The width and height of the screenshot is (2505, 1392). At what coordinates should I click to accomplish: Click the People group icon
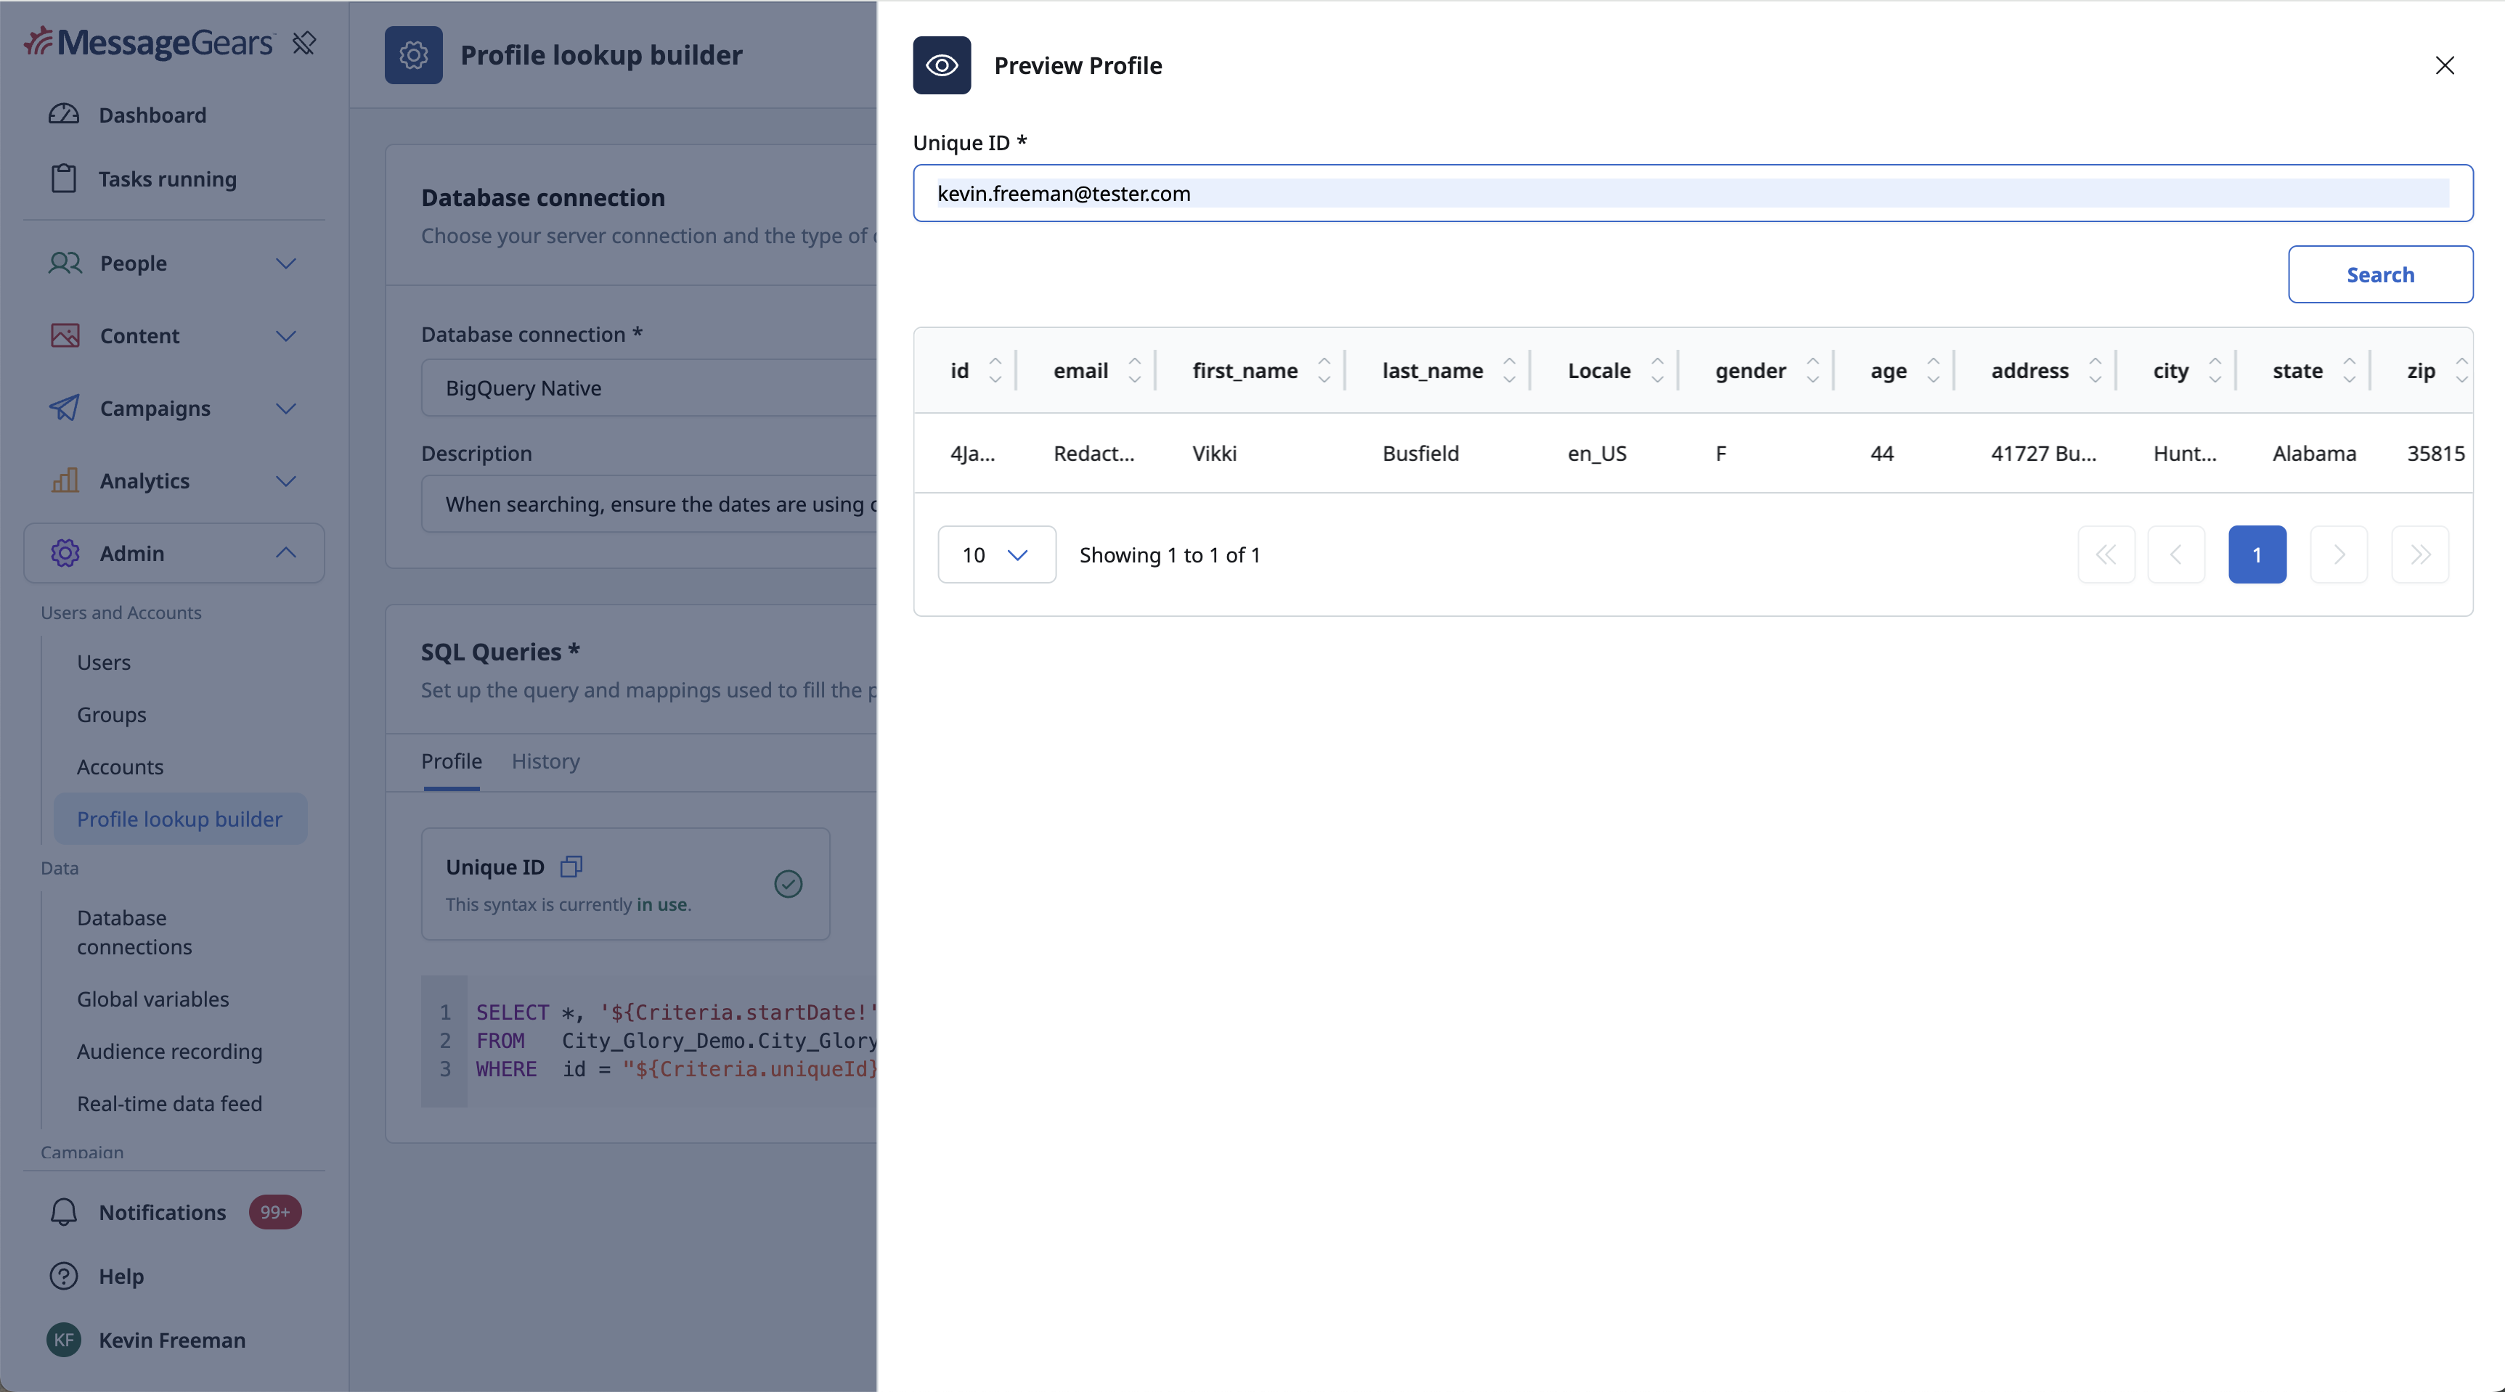[x=64, y=263]
